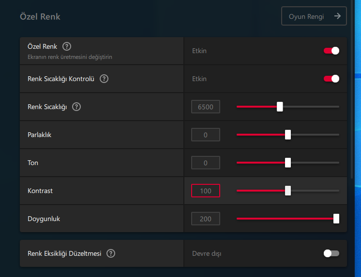Click the Renk Sıcaklığı slider handle

pos(280,107)
